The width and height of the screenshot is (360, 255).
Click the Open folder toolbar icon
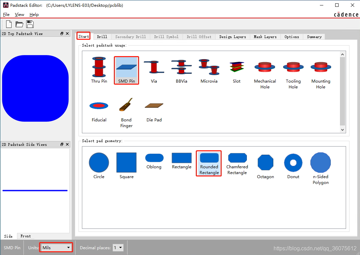click(x=19, y=24)
